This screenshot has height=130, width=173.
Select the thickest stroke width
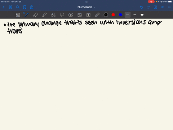click(142, 15)
